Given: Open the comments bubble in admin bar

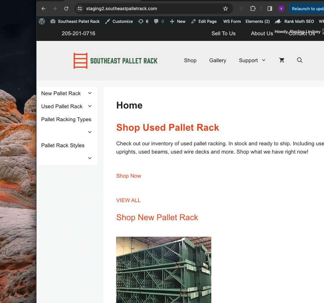Looking at the screenshot, I should pos(159,21).
